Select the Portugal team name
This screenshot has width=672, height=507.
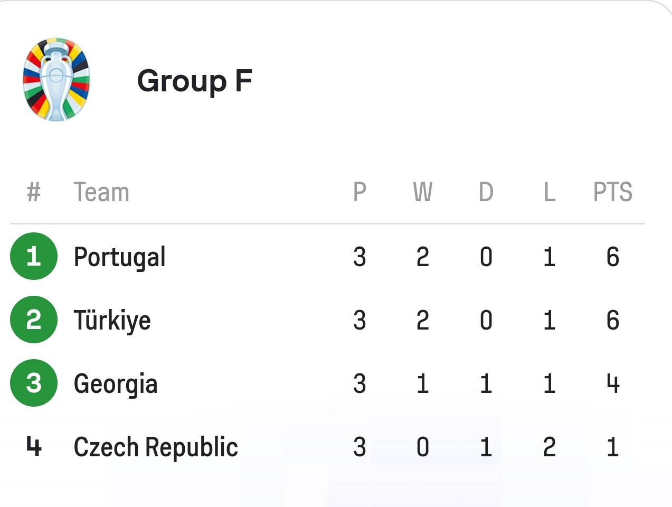120,258
